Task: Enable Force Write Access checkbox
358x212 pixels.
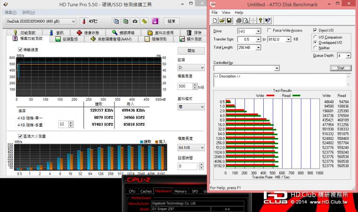Action: pos(269,31)
